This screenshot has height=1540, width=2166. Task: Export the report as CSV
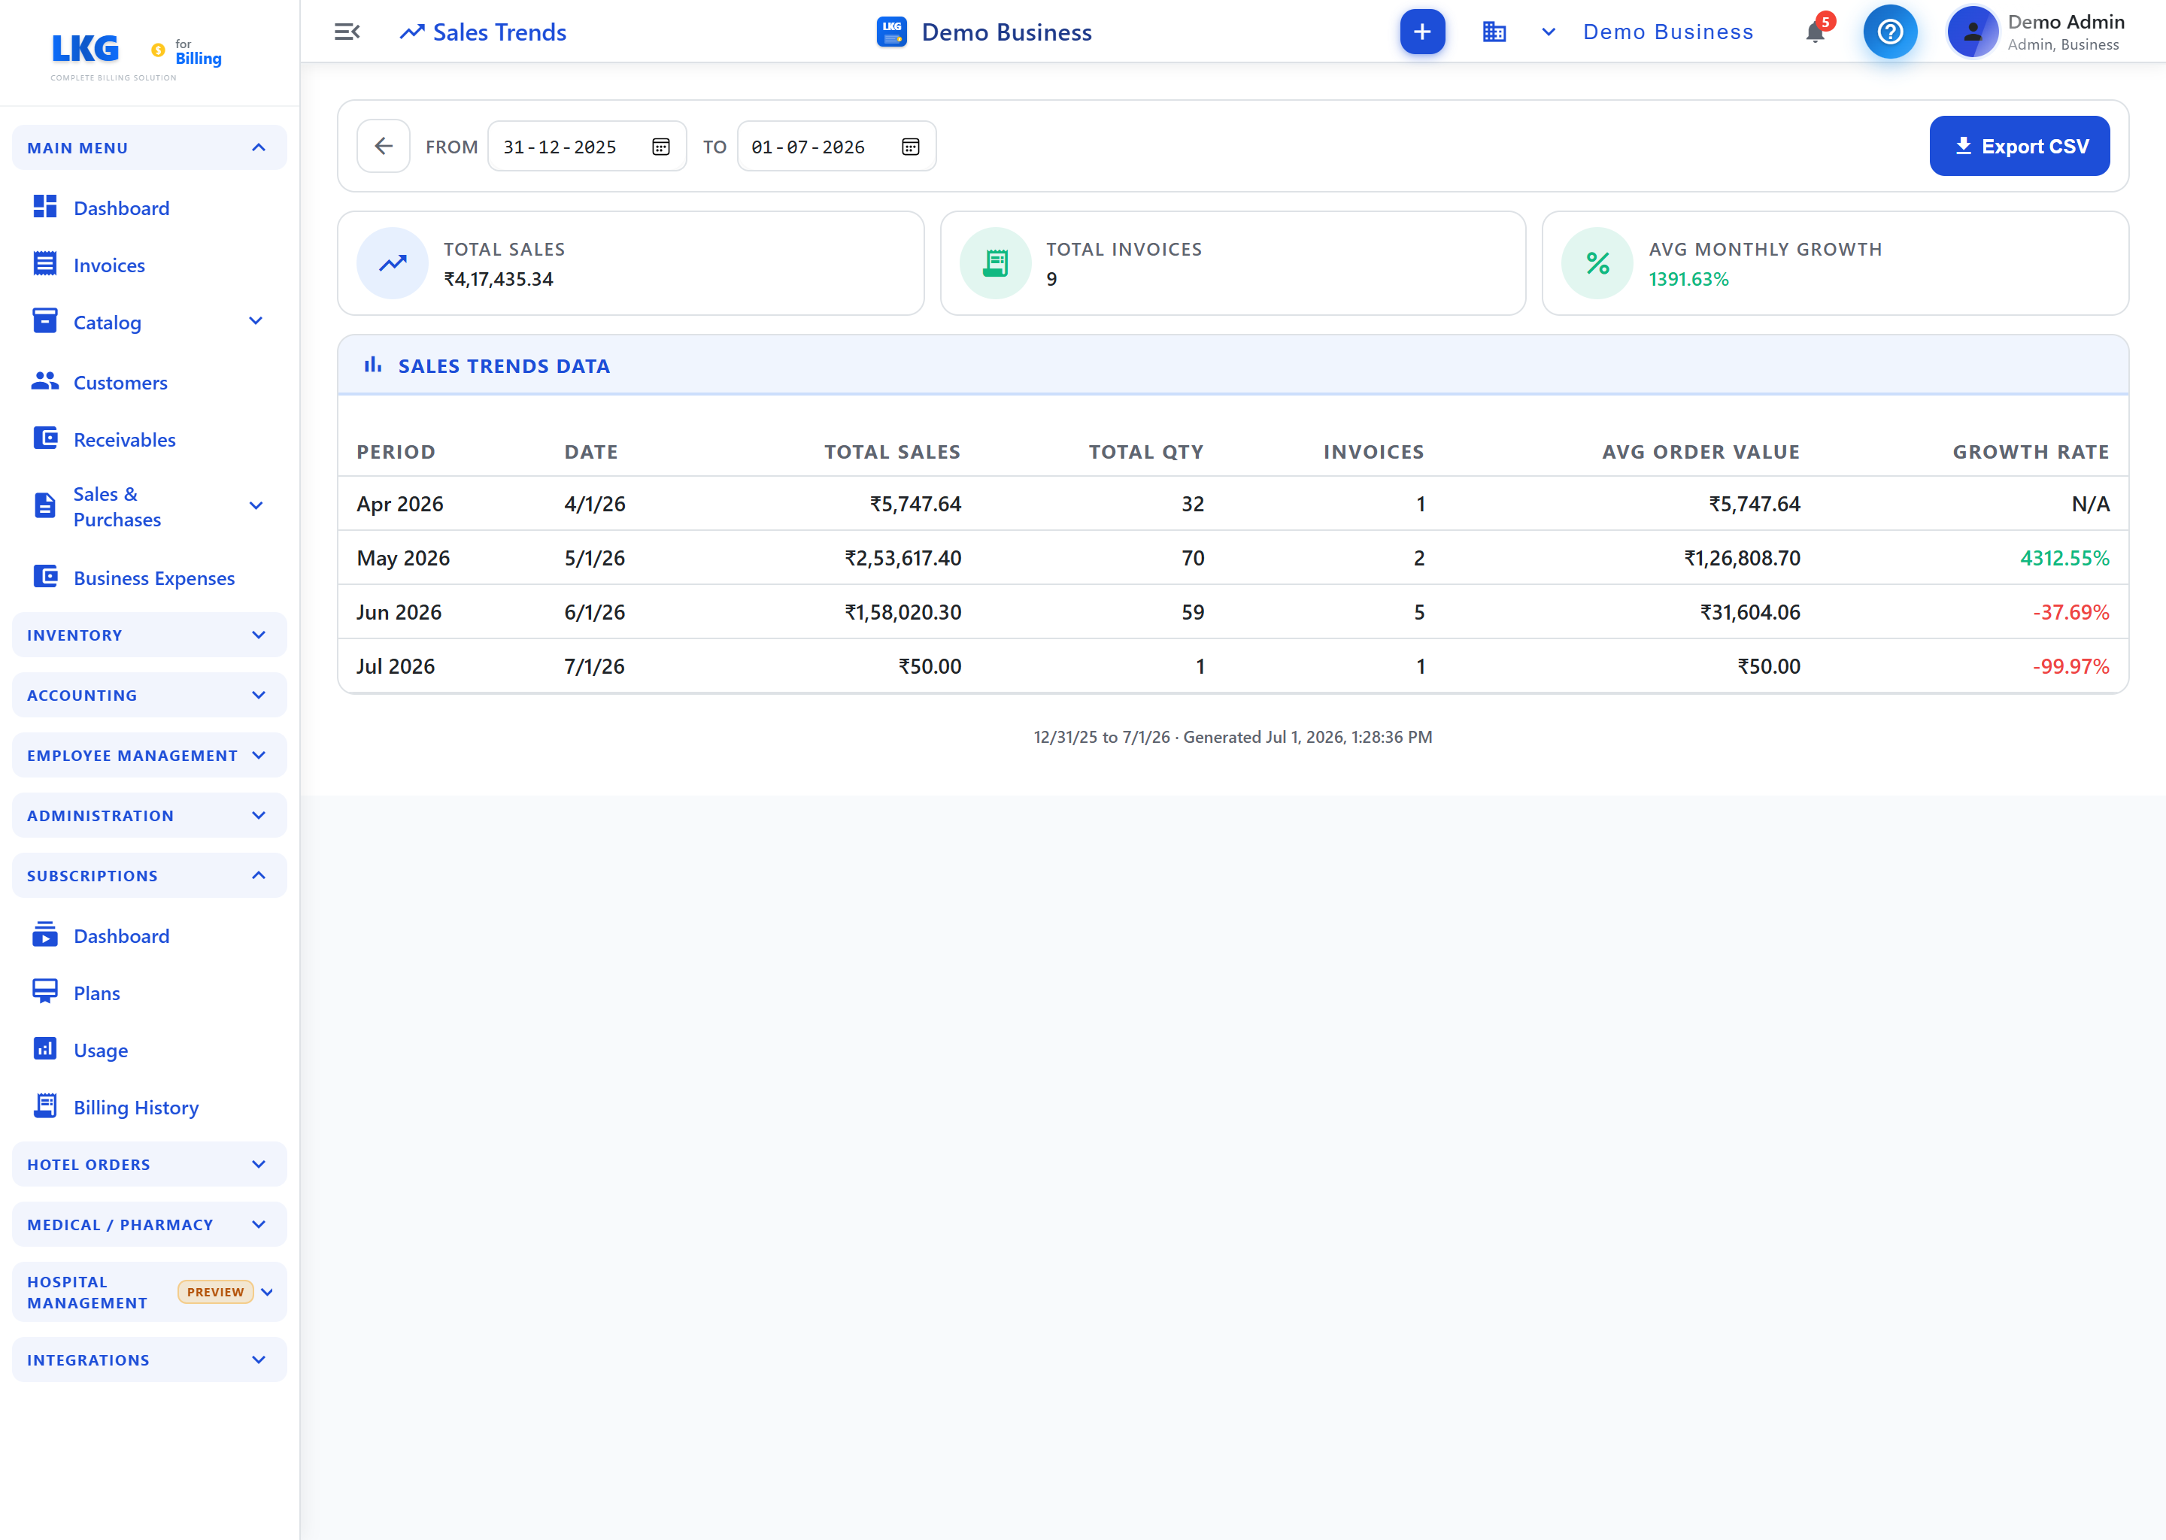click(2019, 146)
